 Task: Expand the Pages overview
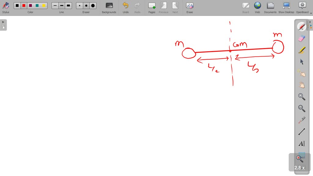[x=152, y=7]
